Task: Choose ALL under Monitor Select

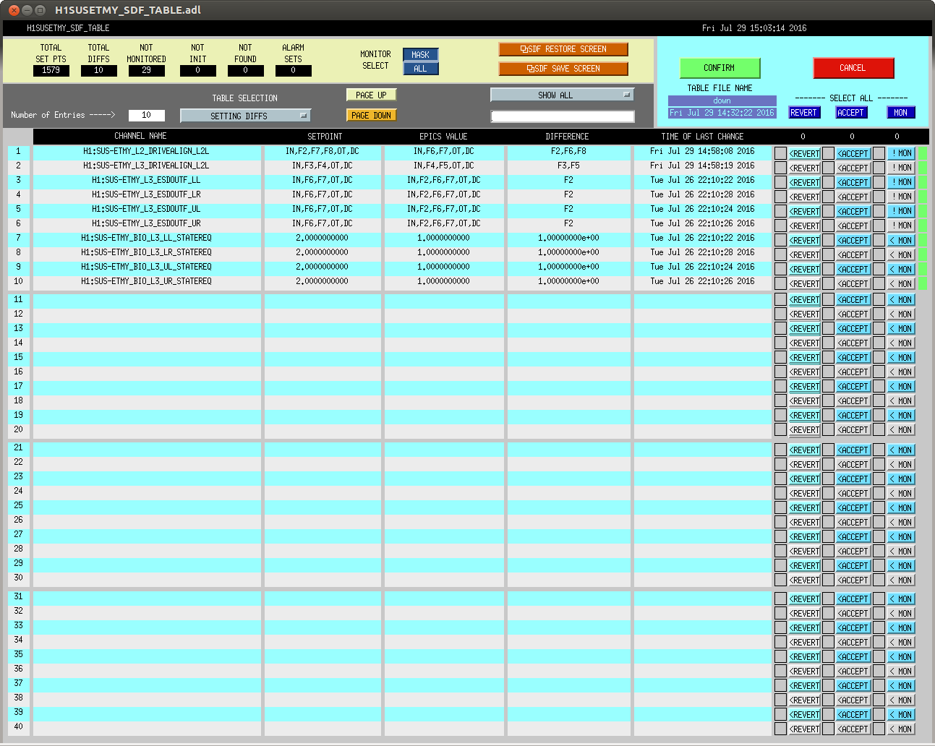Action: [421, 69]
